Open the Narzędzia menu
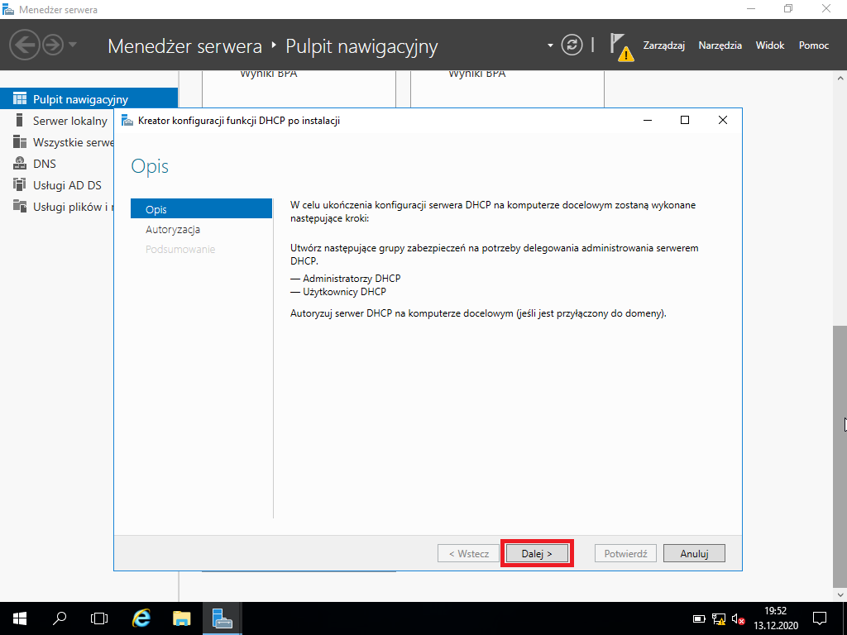847x635 pixels. pyautogui.click(x=720, y=45)
